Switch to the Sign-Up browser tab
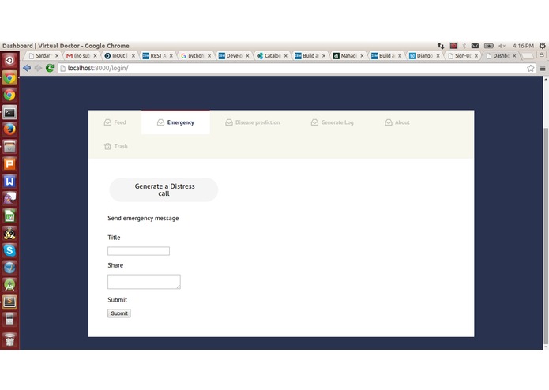This screenshot has width=549, height=390. tap(463, 55)
